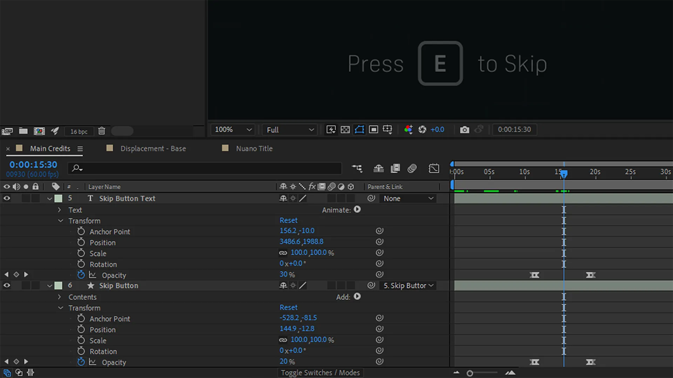This screenshot has height=378, width=673.
Task: Click preview time 0:00:15:30 in viewer
Action: 514,129
